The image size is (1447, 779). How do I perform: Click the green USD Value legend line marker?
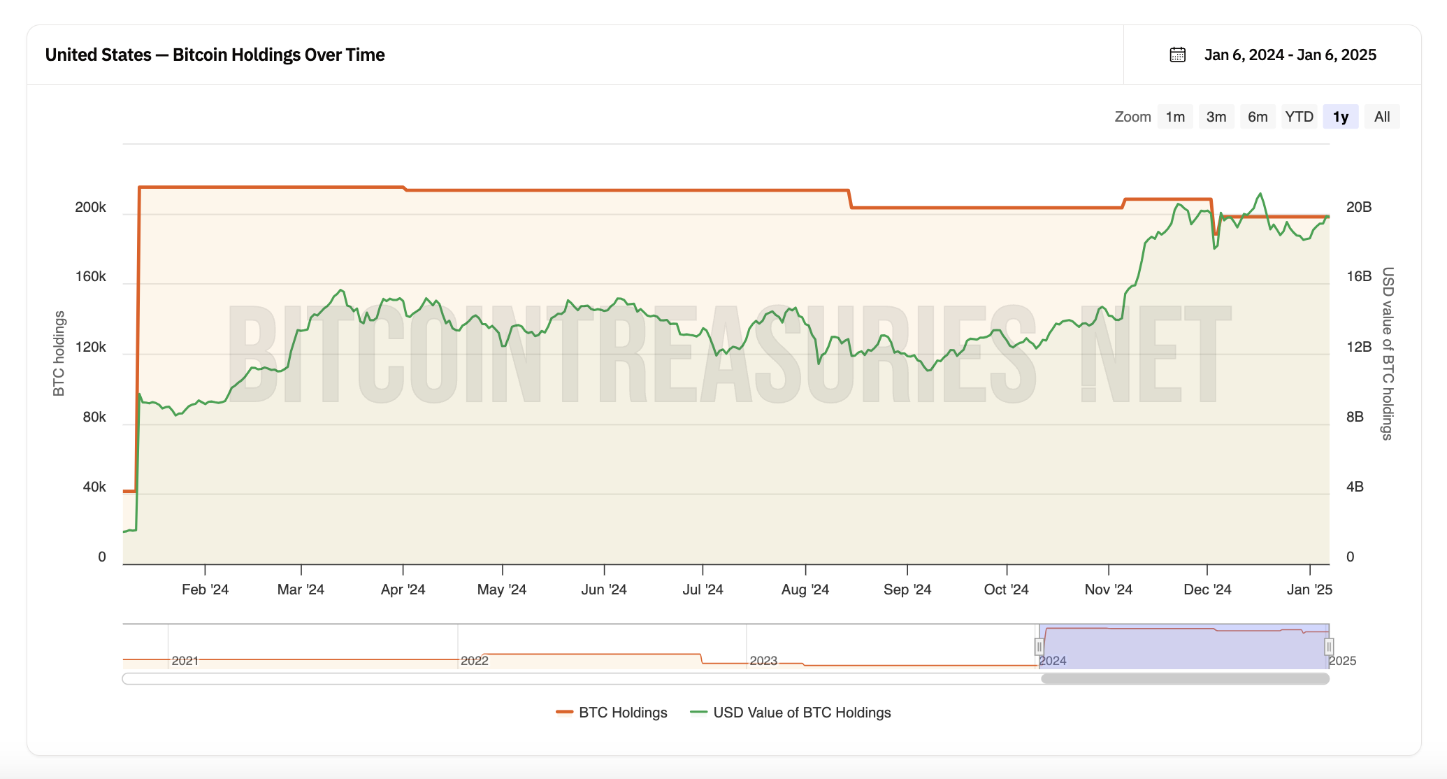click(698, 713)
